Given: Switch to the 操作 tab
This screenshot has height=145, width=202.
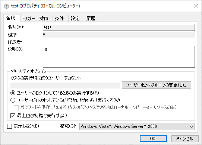Looking at the screenshot, I should tap(44, 18).
